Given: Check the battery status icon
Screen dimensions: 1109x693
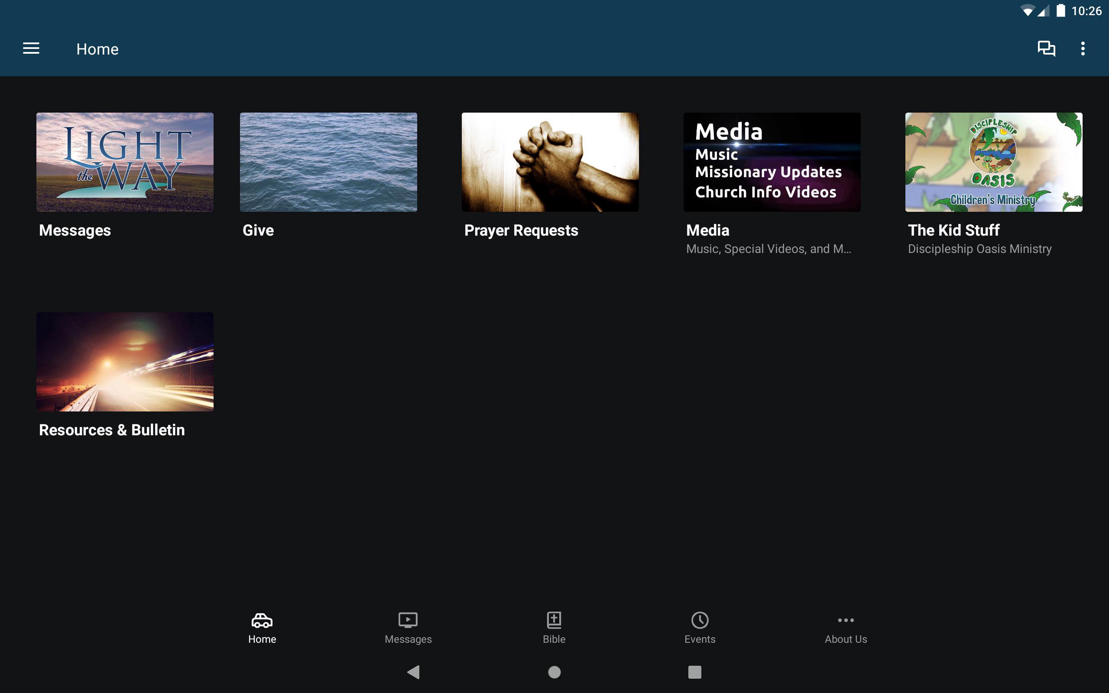Looking at the screenshot, I should [1060, 10].
